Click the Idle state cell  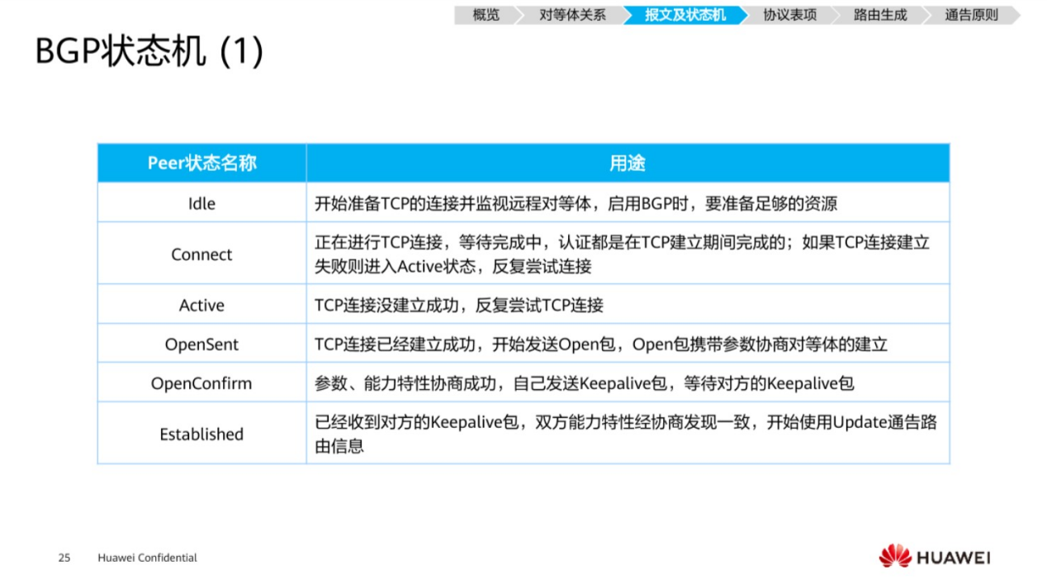tap(202, 202)
